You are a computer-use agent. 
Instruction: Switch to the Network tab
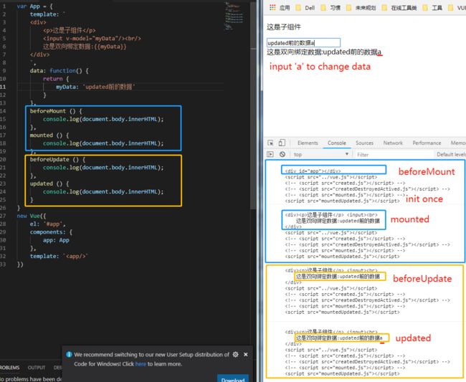pyautogui.click(x=393, y=143)
